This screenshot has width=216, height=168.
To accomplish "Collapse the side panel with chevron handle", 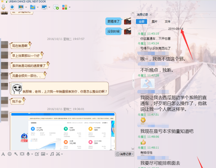I will 133,80.
